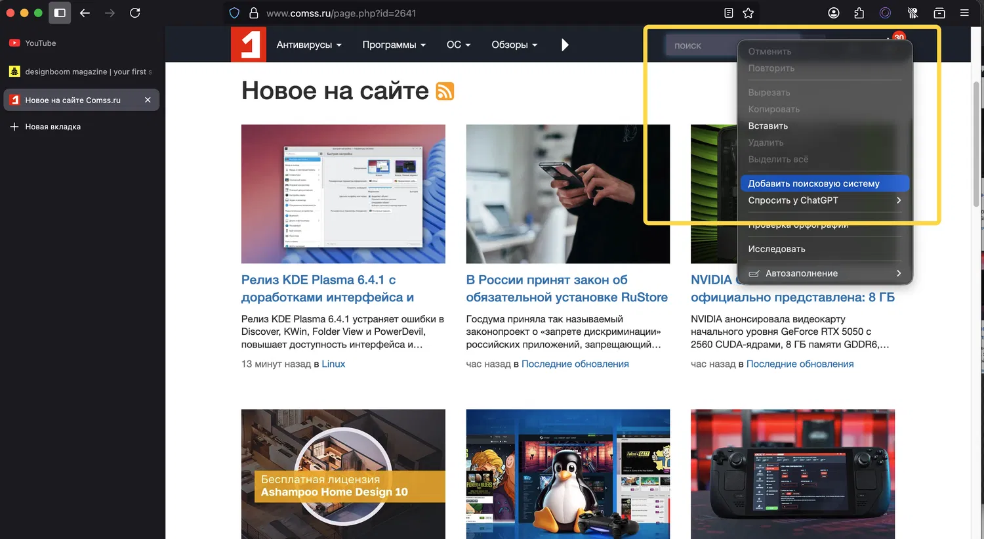This screenshot has width=984, height=539.
Task: Open the orange RSS feed icon
Action: (x=445, y=91)
